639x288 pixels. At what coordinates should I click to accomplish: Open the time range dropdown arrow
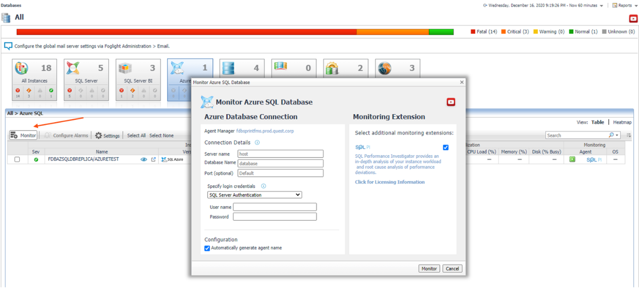(601, 6)
